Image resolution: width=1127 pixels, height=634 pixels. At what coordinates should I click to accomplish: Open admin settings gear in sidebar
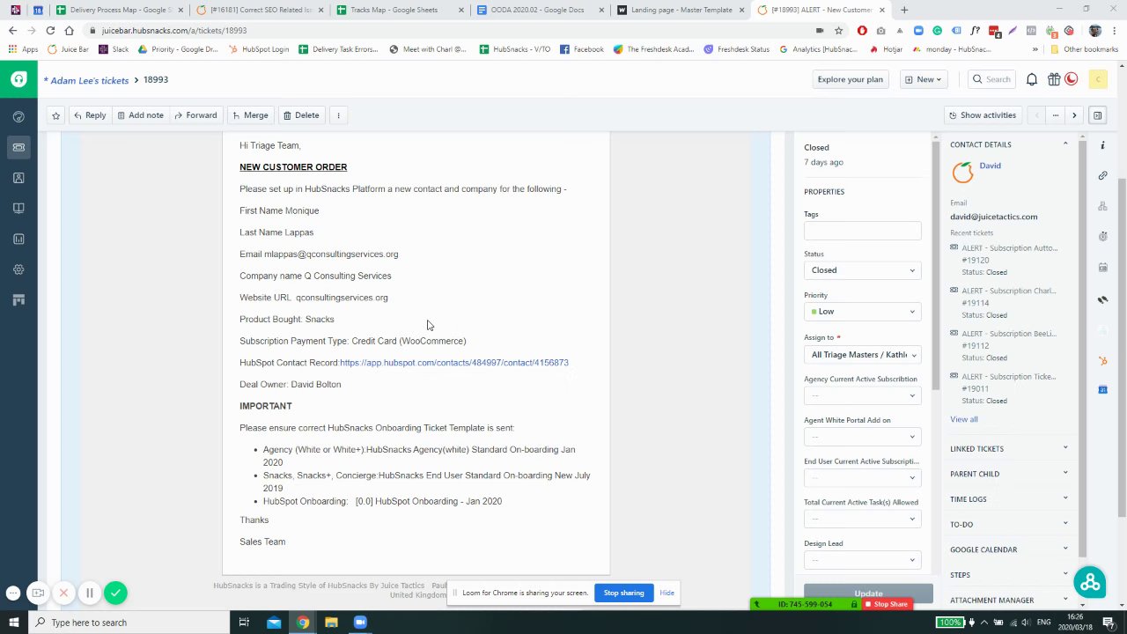pos(18,269)
